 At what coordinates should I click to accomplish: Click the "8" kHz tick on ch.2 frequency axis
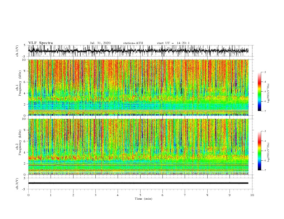tap(25, 130)
